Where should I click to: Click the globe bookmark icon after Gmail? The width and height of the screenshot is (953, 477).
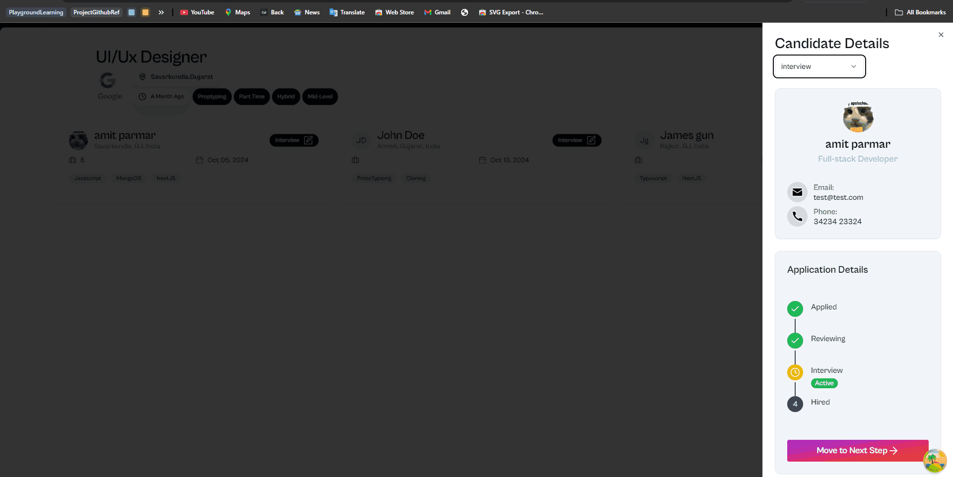click(x=465, y=12)
